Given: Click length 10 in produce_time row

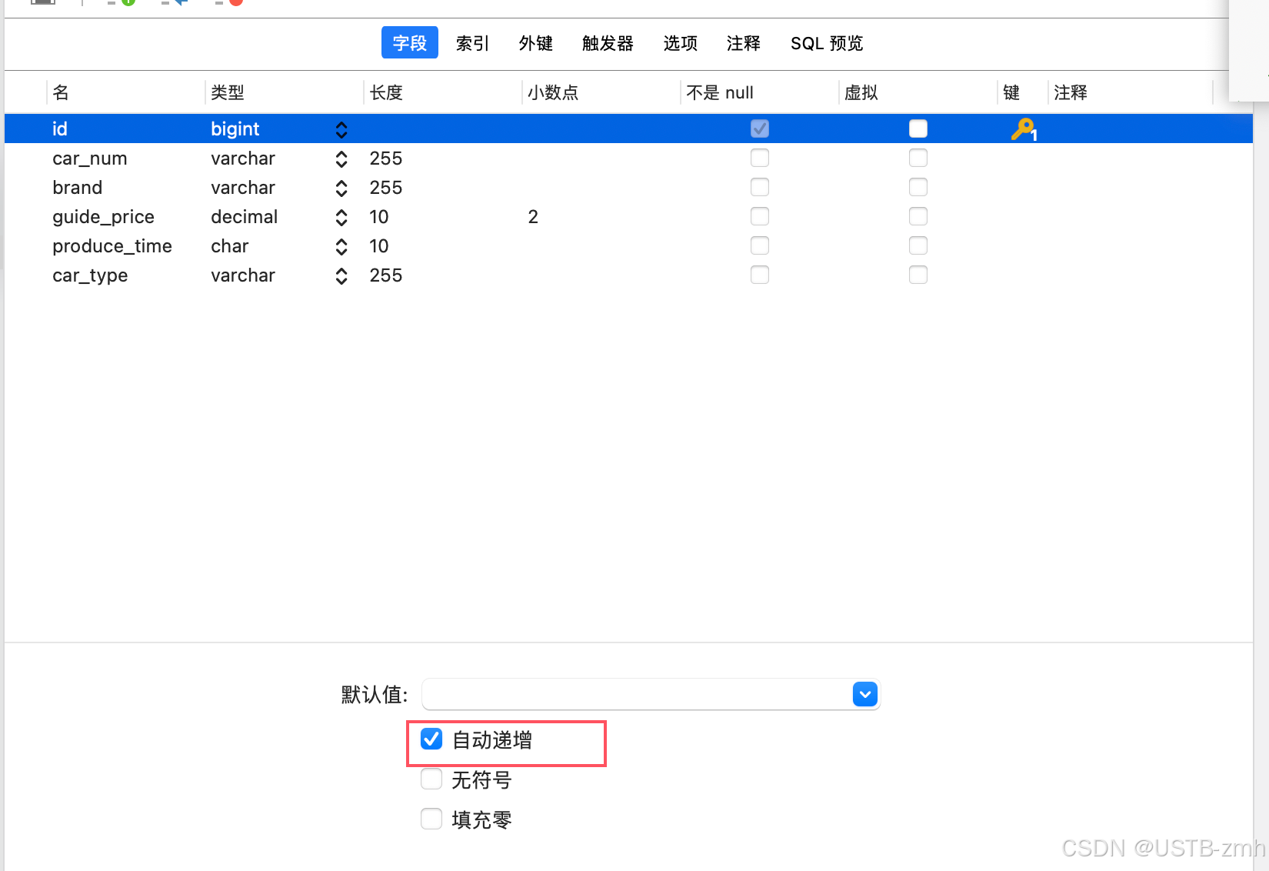Looking at the screenshot, I should click(379, 246).
